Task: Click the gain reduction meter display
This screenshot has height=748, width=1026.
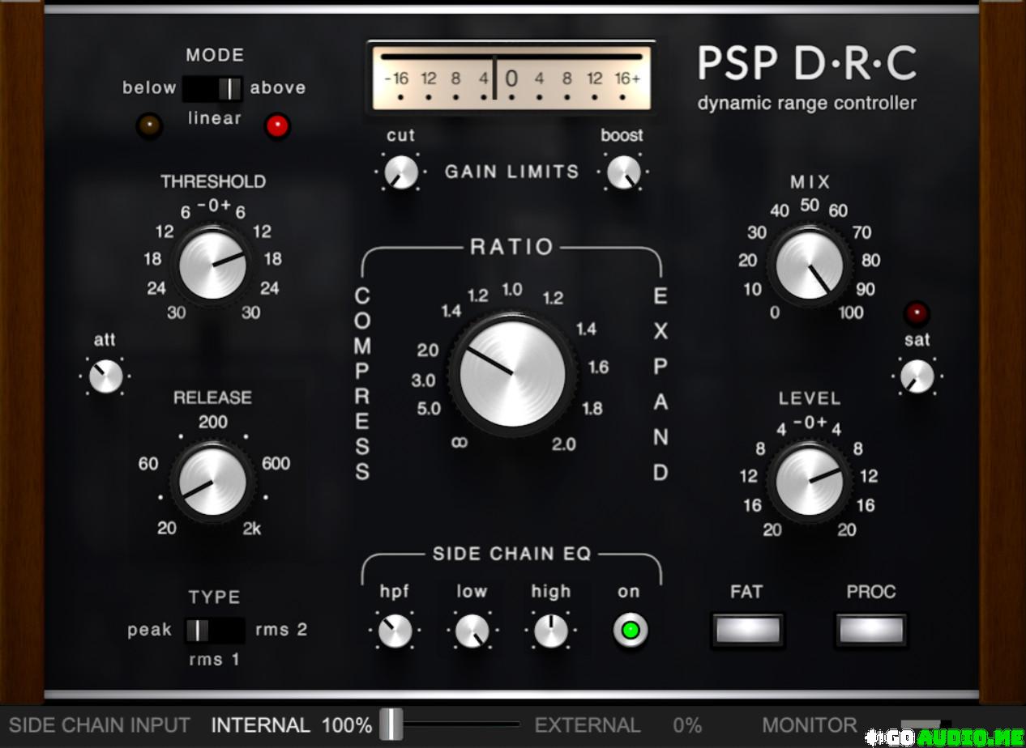Action: click(x=511, y=77)
